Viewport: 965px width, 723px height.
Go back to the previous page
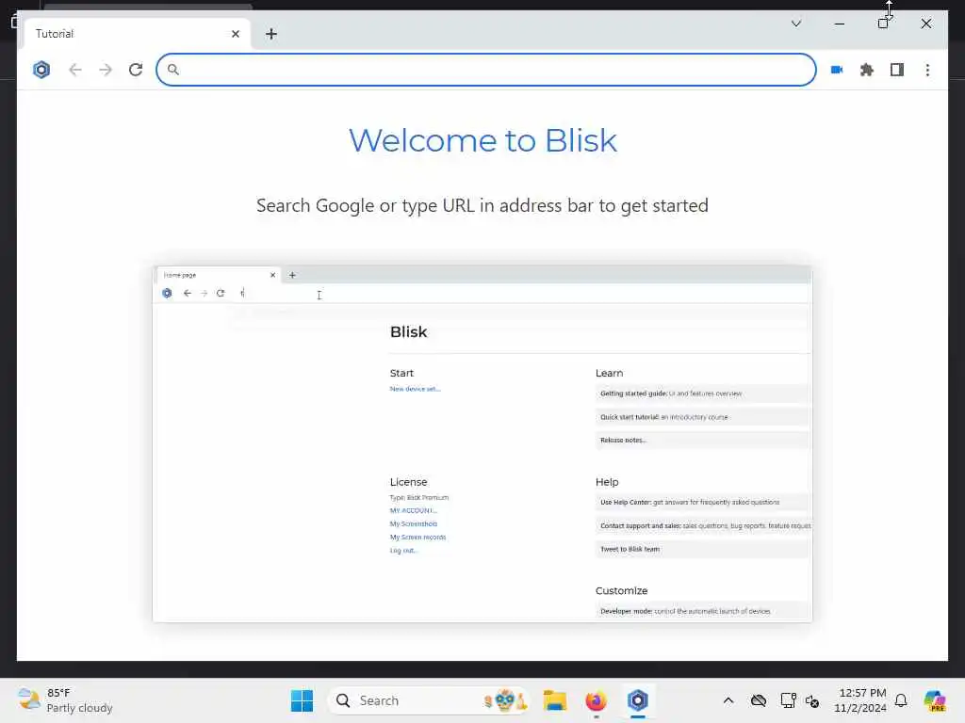[x=75, y=70]
